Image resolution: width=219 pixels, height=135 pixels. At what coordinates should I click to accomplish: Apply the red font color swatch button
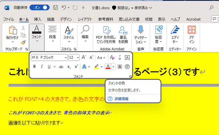click(x=108, y=66)
